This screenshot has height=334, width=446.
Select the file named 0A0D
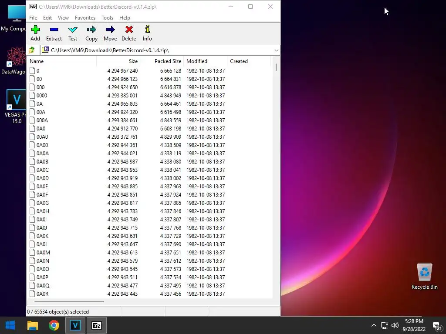42,178
